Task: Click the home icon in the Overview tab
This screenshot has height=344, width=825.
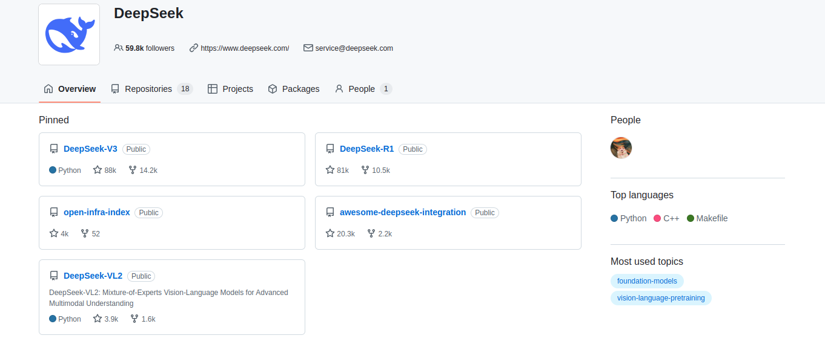Action: click(x=48, y=89)
